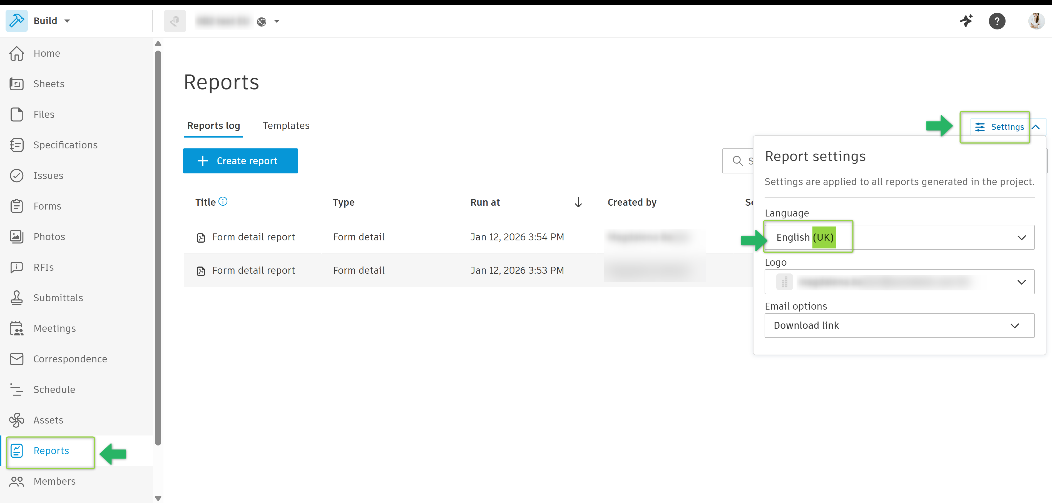The image size is (1052, 503).
Task: Click the sidebar vertical scrollbar
Action: (158, 245)
